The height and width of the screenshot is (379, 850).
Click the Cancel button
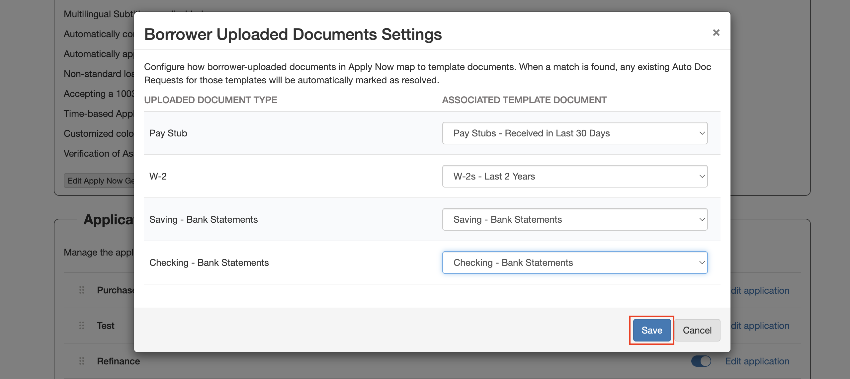point(697,330)
